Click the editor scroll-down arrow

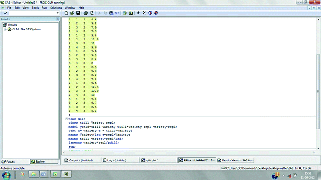318,149
